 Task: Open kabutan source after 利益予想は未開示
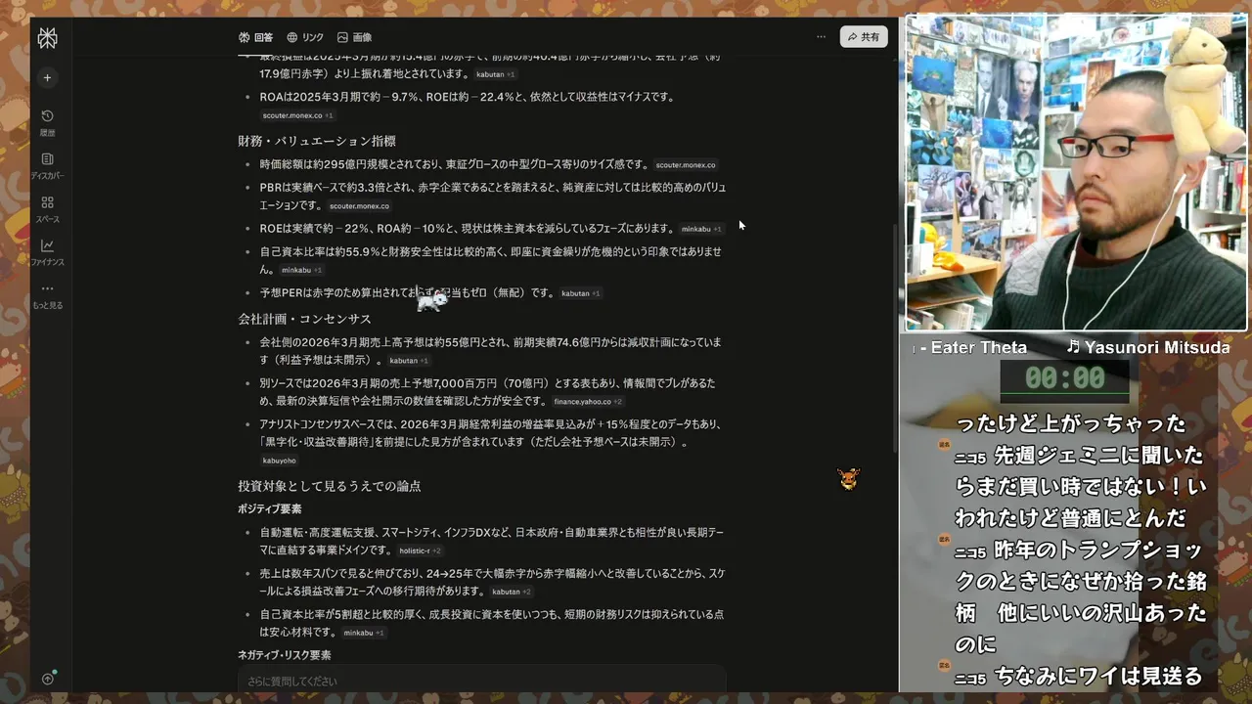pyautogui.click(x=409, y=361)
